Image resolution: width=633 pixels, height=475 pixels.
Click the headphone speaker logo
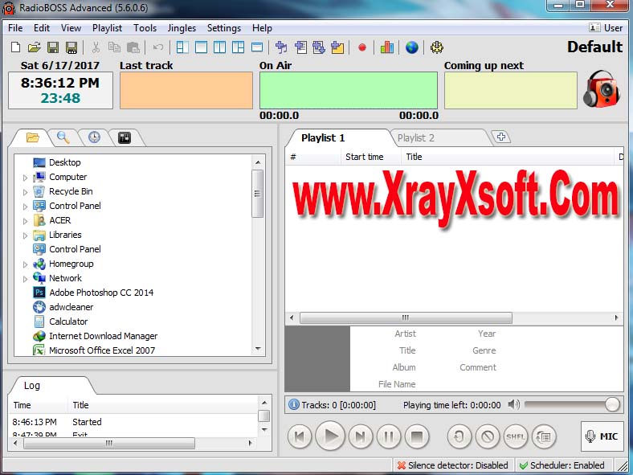click(602, 89)
